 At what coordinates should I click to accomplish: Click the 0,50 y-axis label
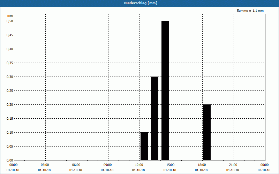coord(10,21)
